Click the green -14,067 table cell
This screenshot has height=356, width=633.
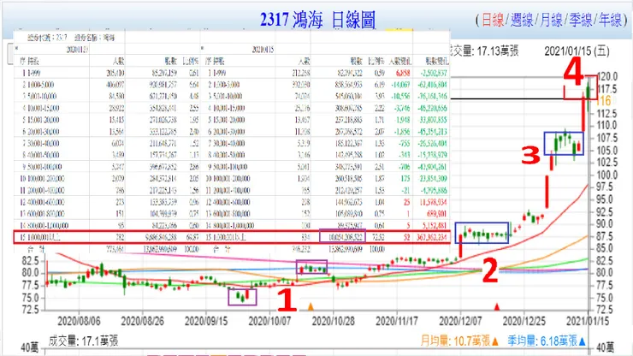(x=402, y=85)
